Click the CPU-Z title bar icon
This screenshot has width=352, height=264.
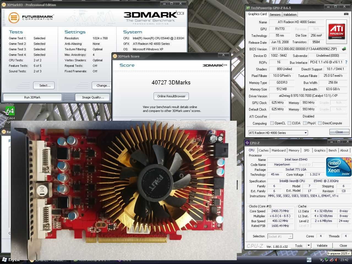coord(247,143)
